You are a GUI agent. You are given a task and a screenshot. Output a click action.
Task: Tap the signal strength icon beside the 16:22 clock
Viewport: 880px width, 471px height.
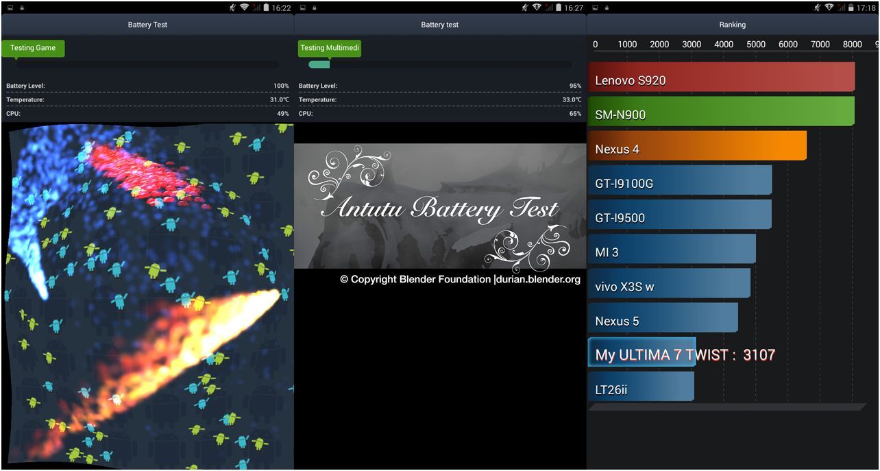pyautogui.click(x=256, y=8)
